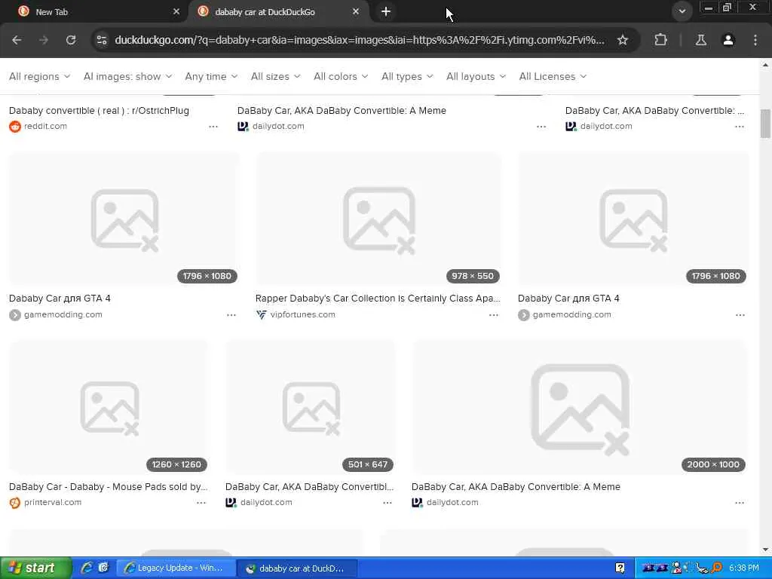Select the dababy car at DuckDuckGo tab
Viewport: 772px width, 579px height.
278,12
